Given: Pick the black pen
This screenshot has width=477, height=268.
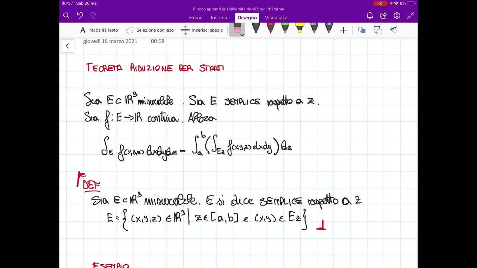Looking at the screenshot, I should [256, 28].
